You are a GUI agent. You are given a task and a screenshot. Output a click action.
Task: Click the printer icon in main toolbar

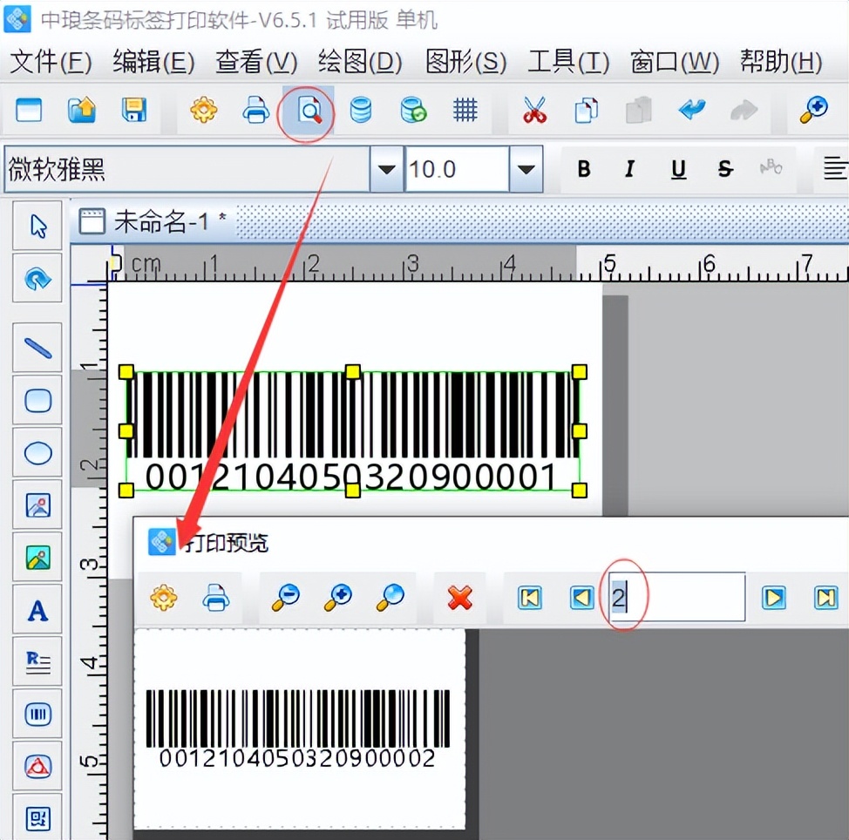(256, 111)
